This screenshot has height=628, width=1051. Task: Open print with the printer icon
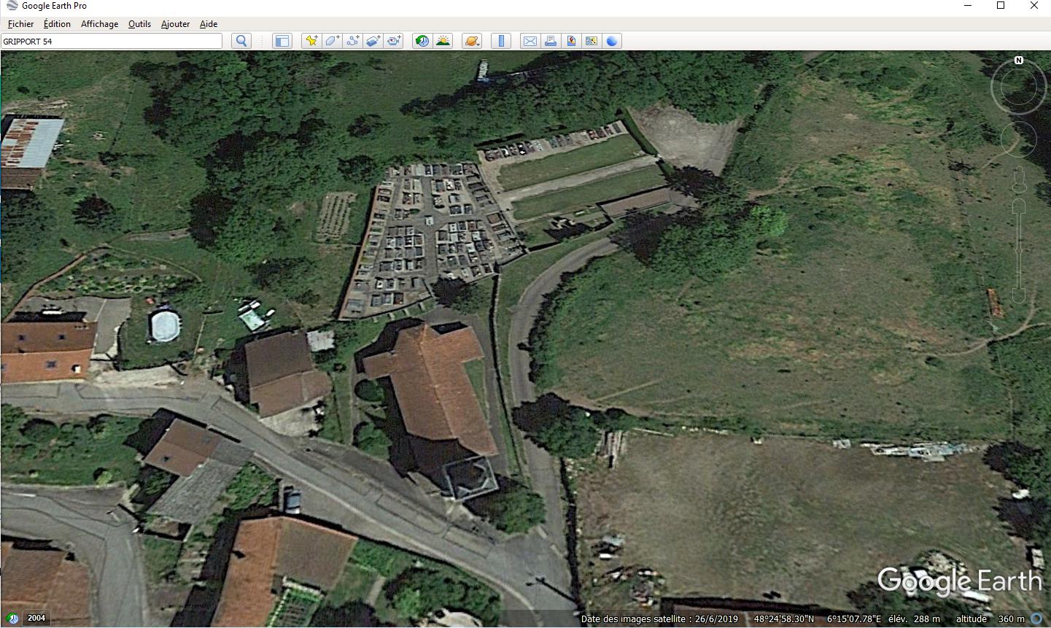(x=551, y=41)
